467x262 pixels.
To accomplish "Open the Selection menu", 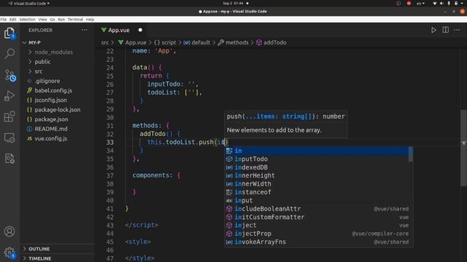I will (x=27, y=20).
